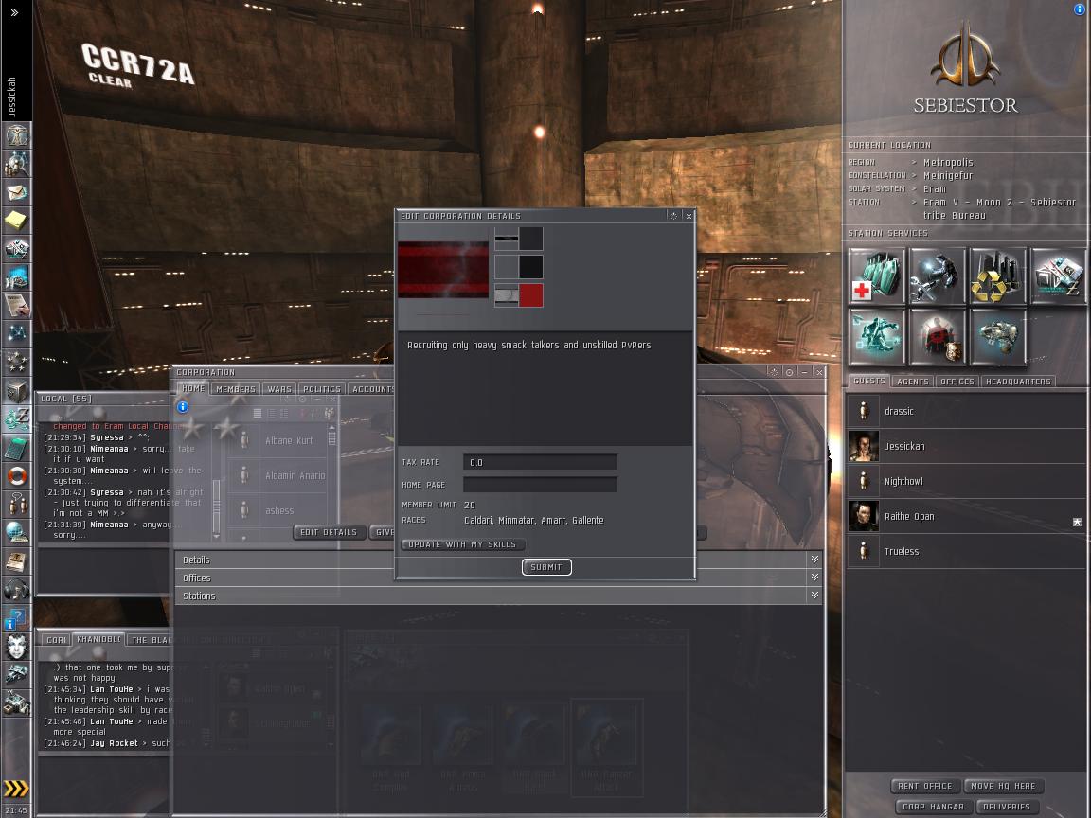
Task: Open the headphones jukebox icon
Action: (16, 590)
